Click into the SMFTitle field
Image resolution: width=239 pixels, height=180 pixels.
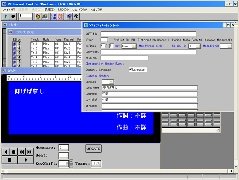[148, 34]
